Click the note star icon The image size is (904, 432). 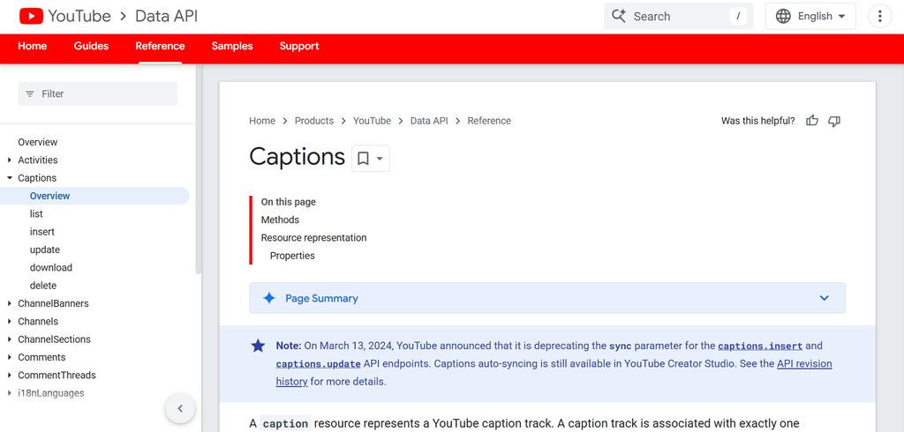[259, 346]
